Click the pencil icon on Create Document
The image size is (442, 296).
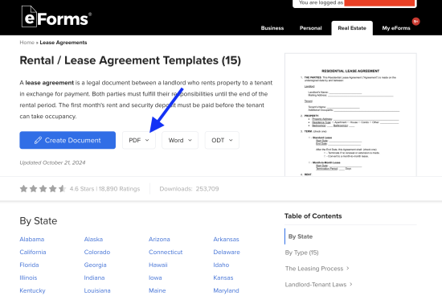(x=38, y=140)
